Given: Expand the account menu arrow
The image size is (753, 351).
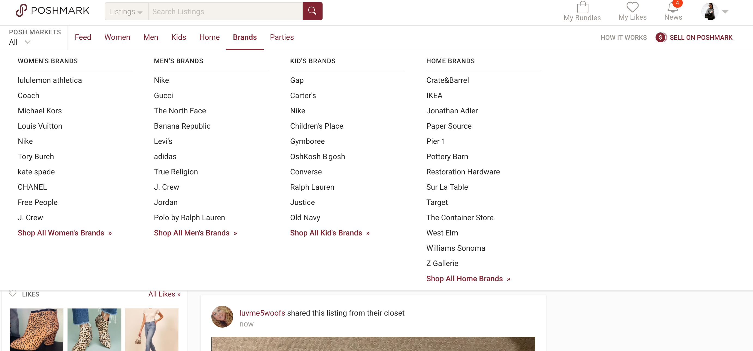Looking at the screenshot, I should pos(725,12).
